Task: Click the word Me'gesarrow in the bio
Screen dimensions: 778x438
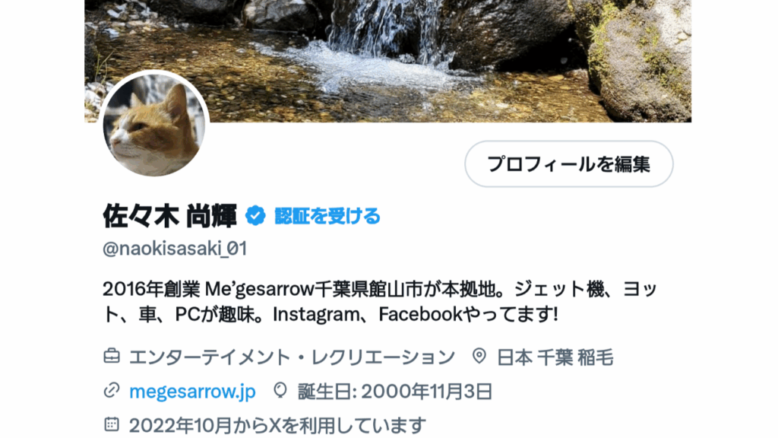Action: (x=260, y=288)
